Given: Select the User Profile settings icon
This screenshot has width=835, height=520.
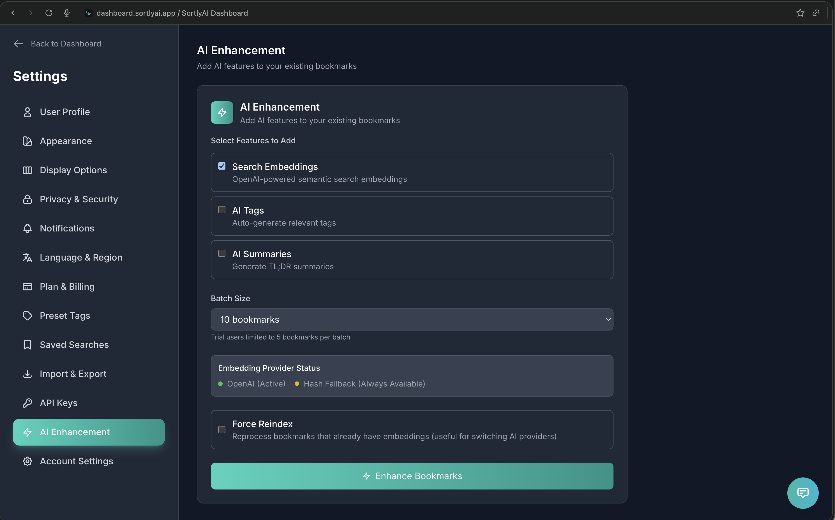Looking at the screenshot, I should coord(27,112).
